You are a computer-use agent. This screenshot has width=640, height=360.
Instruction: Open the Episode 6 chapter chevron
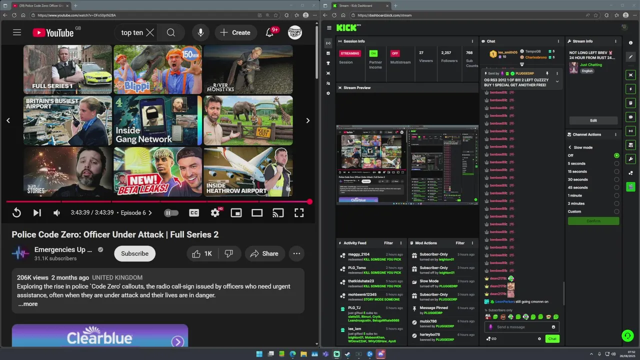(x=150, y=212)
